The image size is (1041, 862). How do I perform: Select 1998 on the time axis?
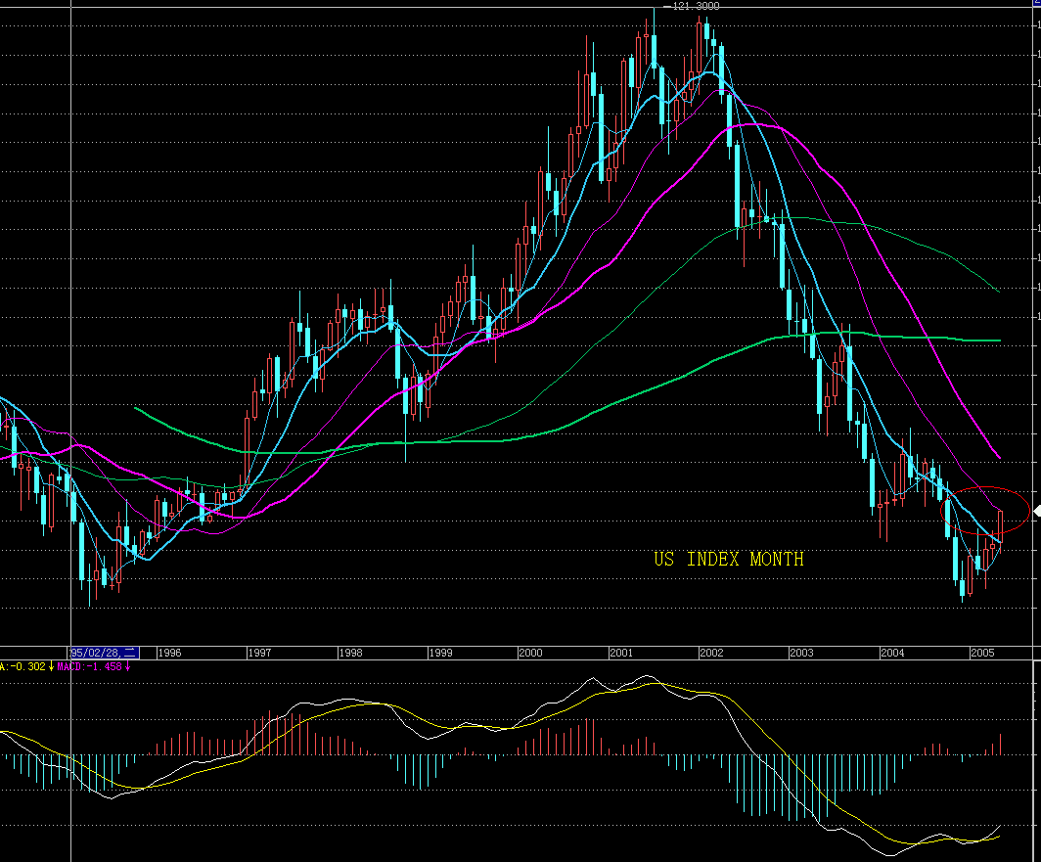350,652
